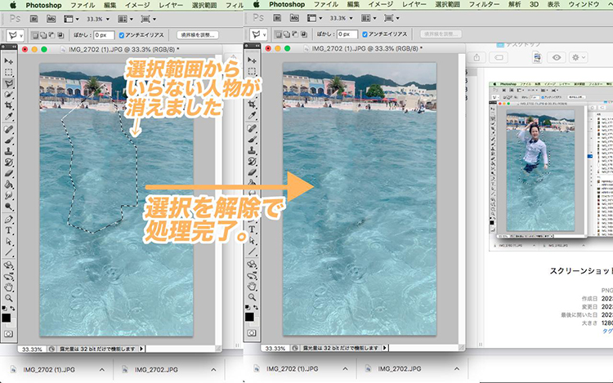Launch Bridge from left window application bar

tap(34, 19)
